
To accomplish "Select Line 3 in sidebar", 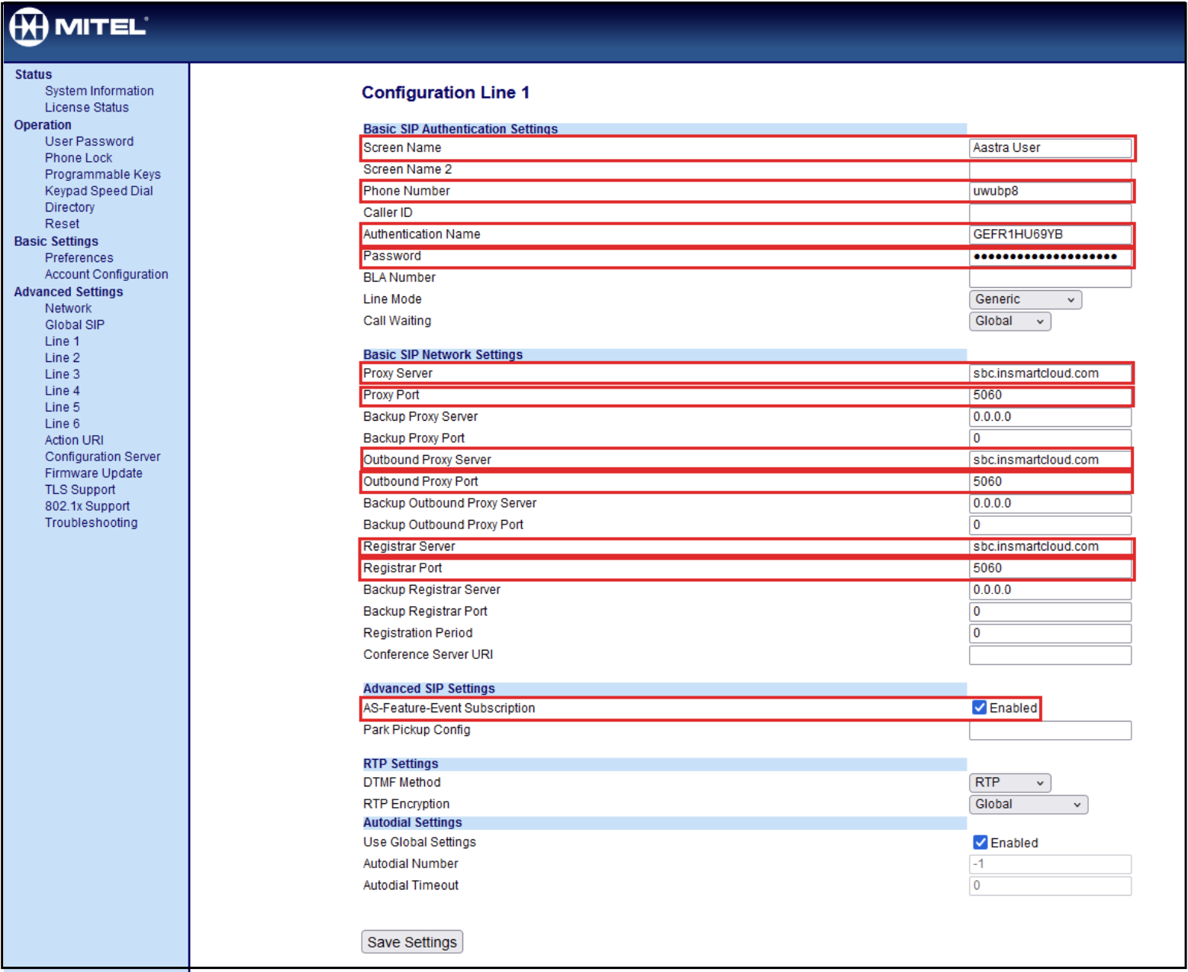I will [x=62, y=374].
